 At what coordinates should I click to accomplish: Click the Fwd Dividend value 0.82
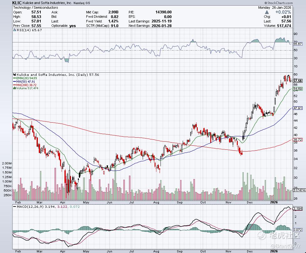pos(115,17)
